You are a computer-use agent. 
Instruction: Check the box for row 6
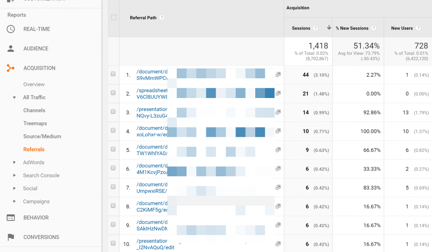(x=113, y=168)
